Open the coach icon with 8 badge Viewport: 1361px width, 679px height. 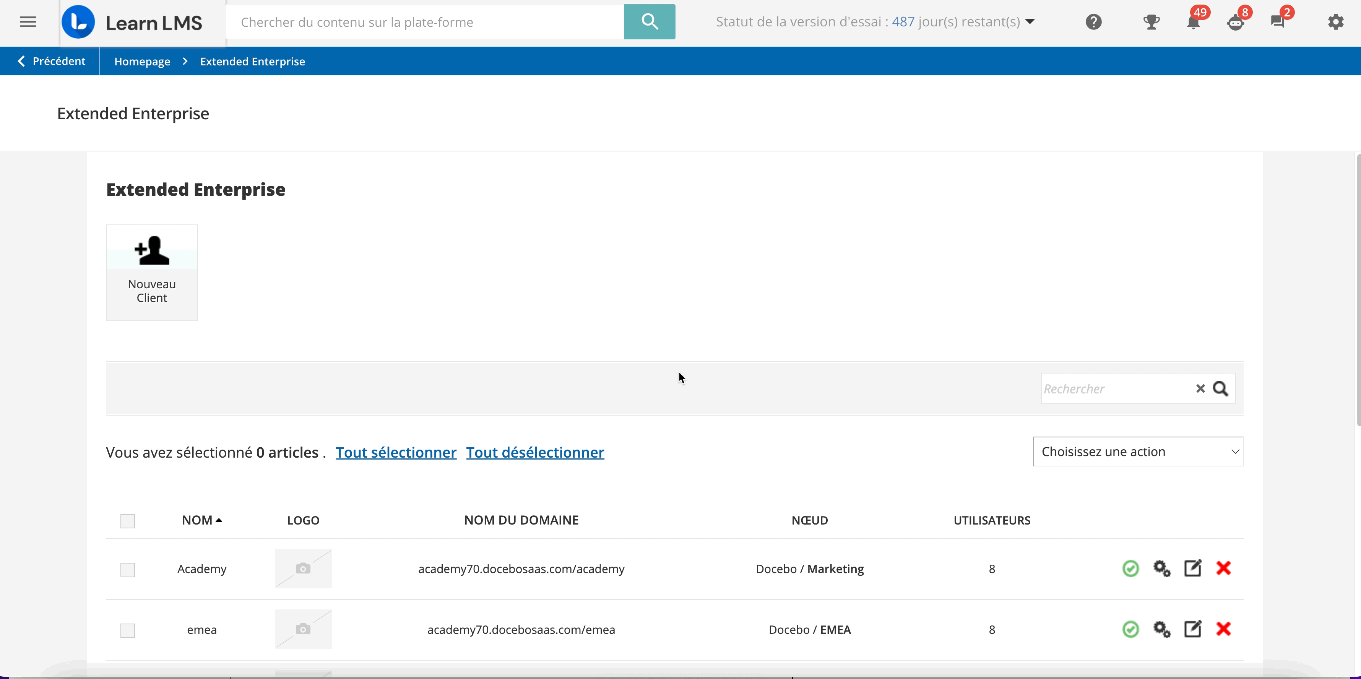click(1235, 22)
